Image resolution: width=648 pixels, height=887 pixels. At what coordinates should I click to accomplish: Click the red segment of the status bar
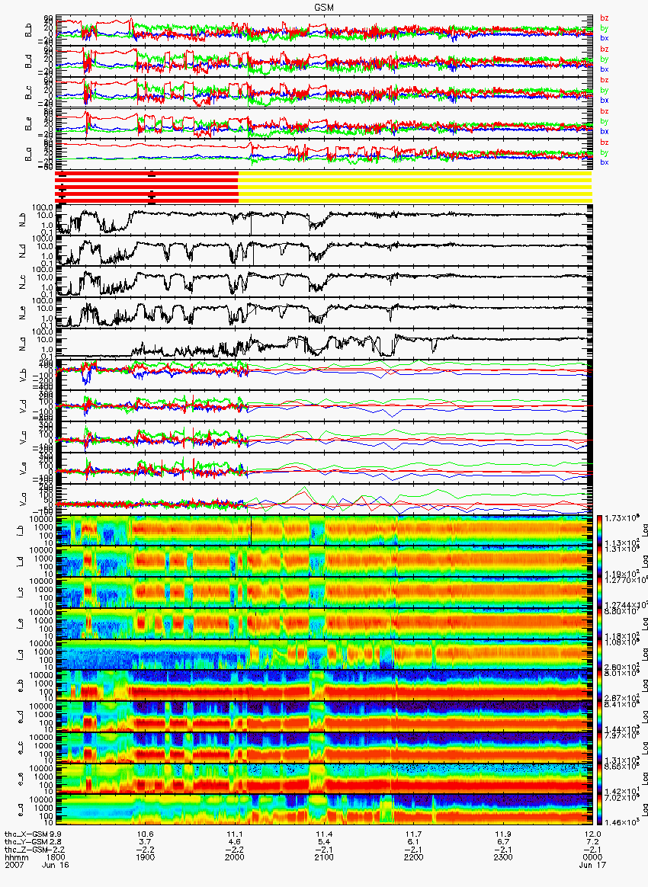point(146,187)
